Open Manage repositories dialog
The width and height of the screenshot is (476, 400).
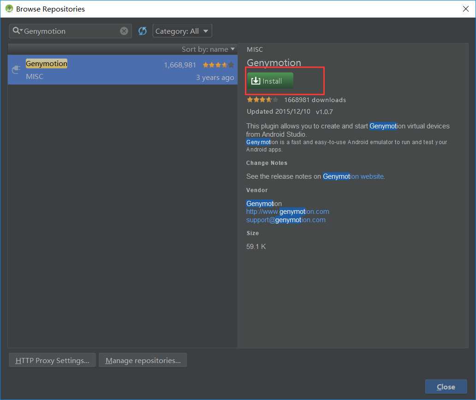coord(143,360)
